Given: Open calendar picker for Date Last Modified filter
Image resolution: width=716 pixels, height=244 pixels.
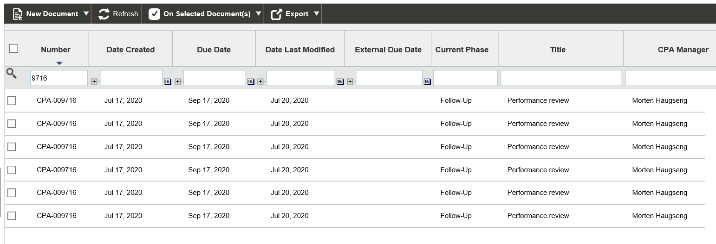Looking at the screenshot, I should pyautogui.click(x=340, y=81).
